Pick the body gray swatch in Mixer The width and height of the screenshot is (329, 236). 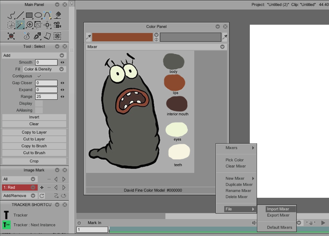click(174, 61)
